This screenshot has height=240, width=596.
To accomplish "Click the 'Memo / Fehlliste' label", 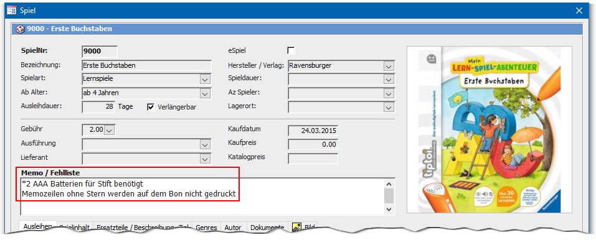I will [x=50, y=173].
